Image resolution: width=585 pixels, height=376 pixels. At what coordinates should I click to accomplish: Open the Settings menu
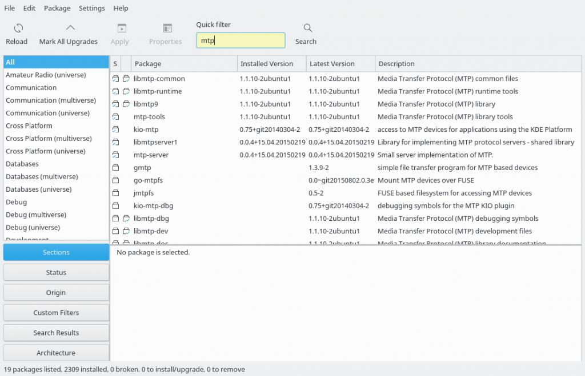pyautogui.click(x=91, y=9)
